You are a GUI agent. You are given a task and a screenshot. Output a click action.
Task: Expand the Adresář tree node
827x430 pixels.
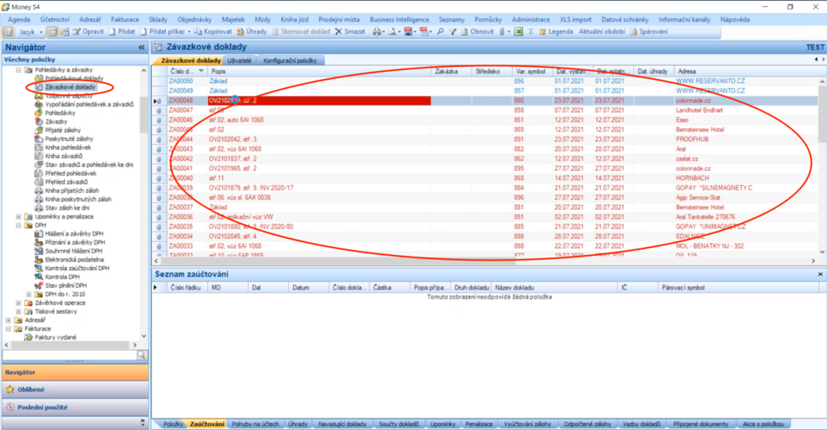tap(8, 319)
